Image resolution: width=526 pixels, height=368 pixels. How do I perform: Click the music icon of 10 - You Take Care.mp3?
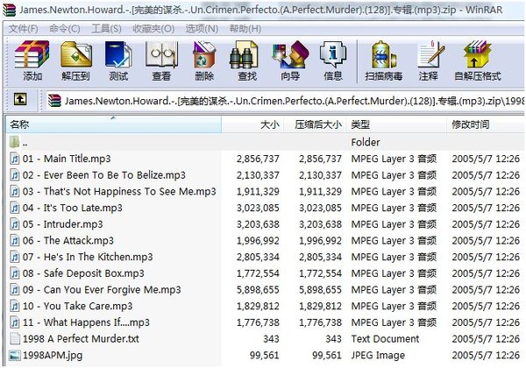click(15, 306)
